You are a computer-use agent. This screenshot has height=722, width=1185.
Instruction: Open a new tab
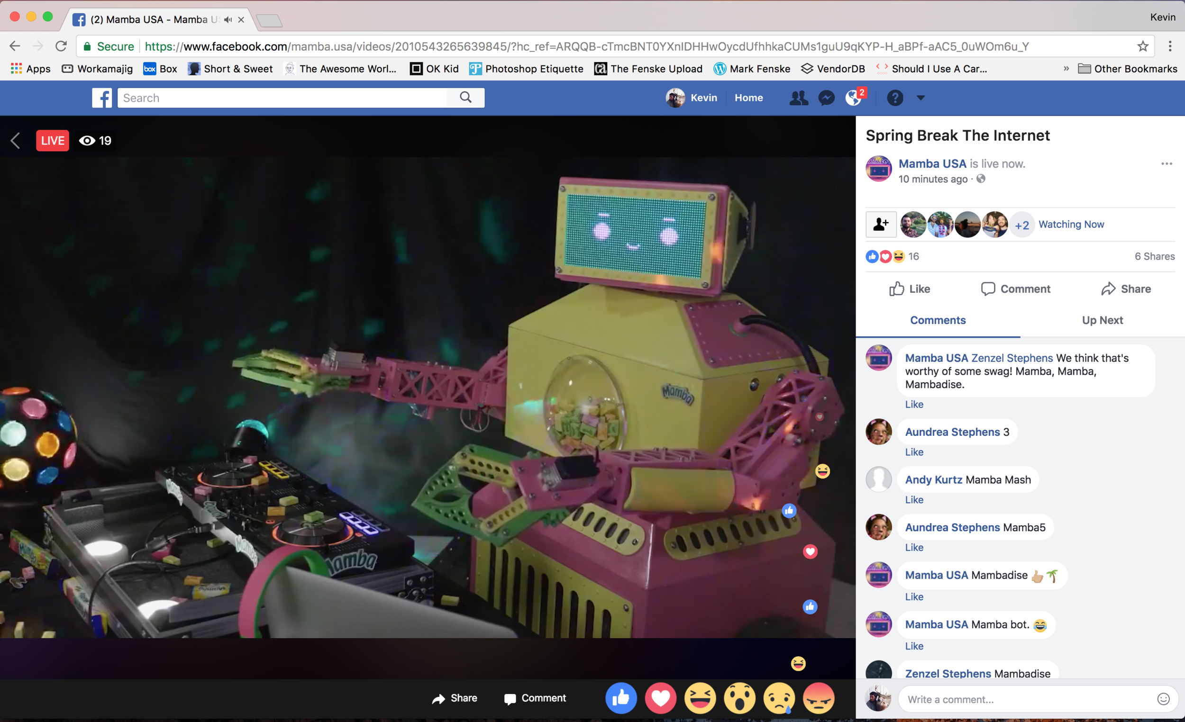pyautogui.click(x=269, y=20)
